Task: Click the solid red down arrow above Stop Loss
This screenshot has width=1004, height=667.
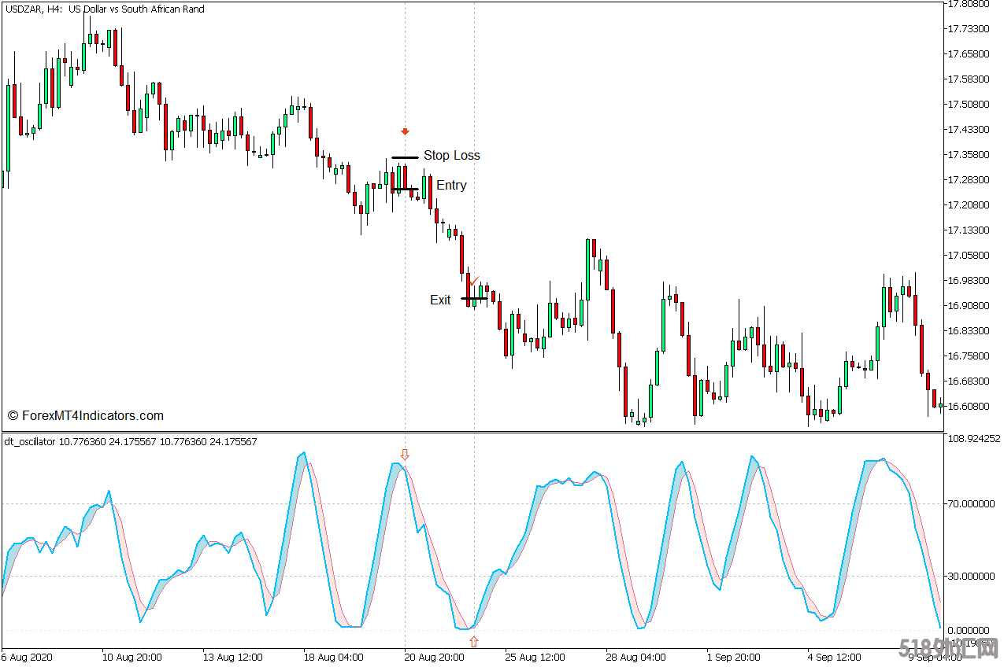Action: click(x=405, y=132)
